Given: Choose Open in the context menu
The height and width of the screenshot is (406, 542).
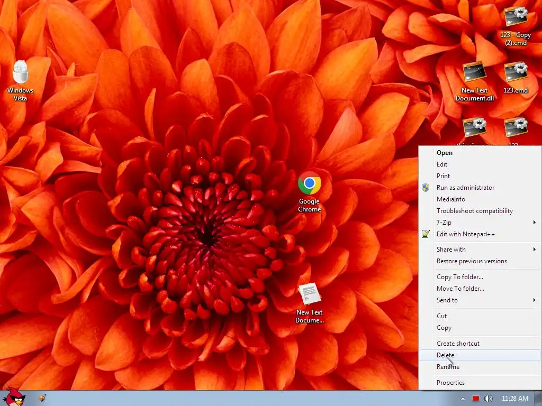Looking at the screenshot, I should (x=480, y=153).
